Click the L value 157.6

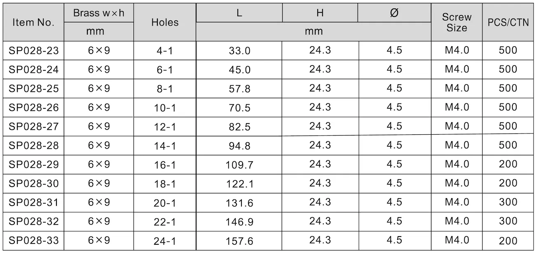click(x=239, y=241)
